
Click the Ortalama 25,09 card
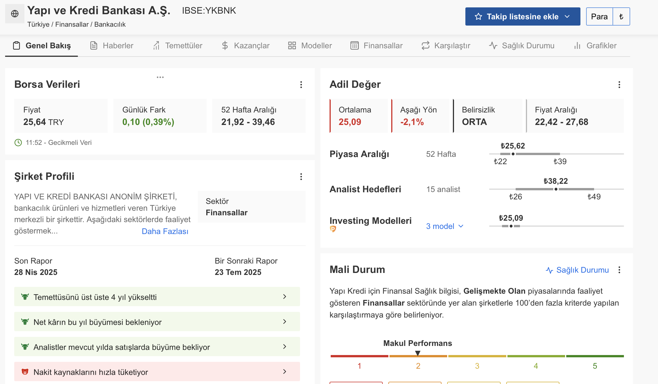click(x=359, y=116)
